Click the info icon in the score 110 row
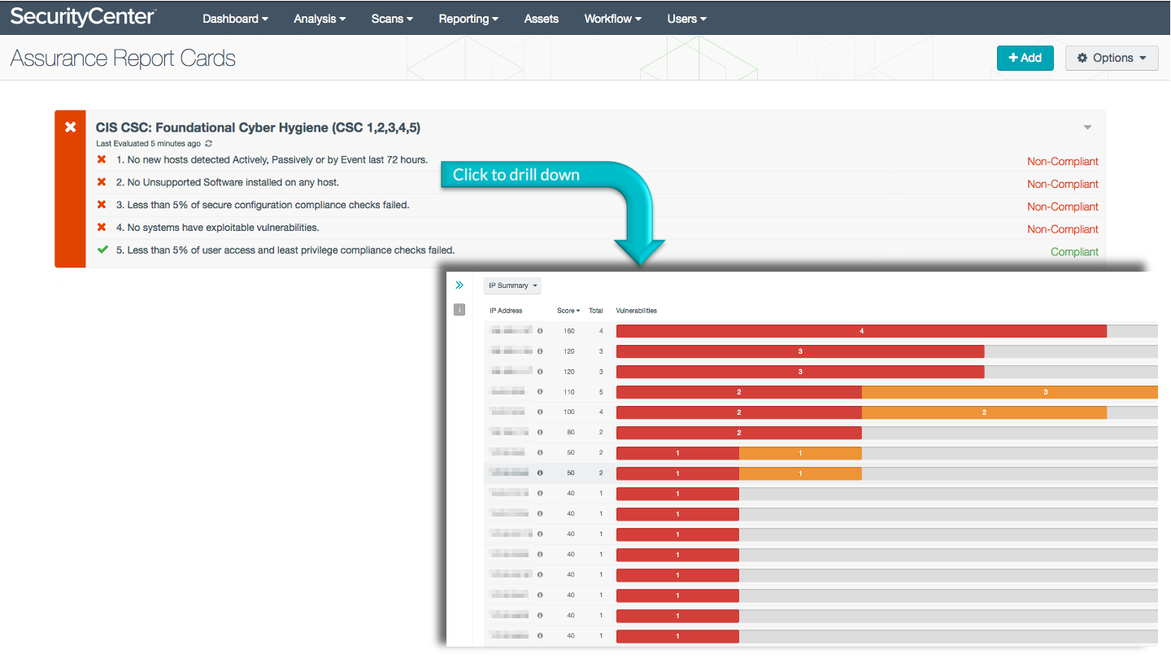1171x667 pixels. coord(540,392)
